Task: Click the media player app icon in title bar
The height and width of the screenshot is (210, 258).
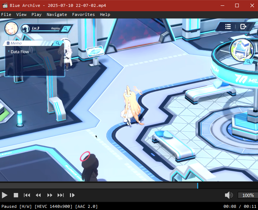Action: [x=5, y=5]
